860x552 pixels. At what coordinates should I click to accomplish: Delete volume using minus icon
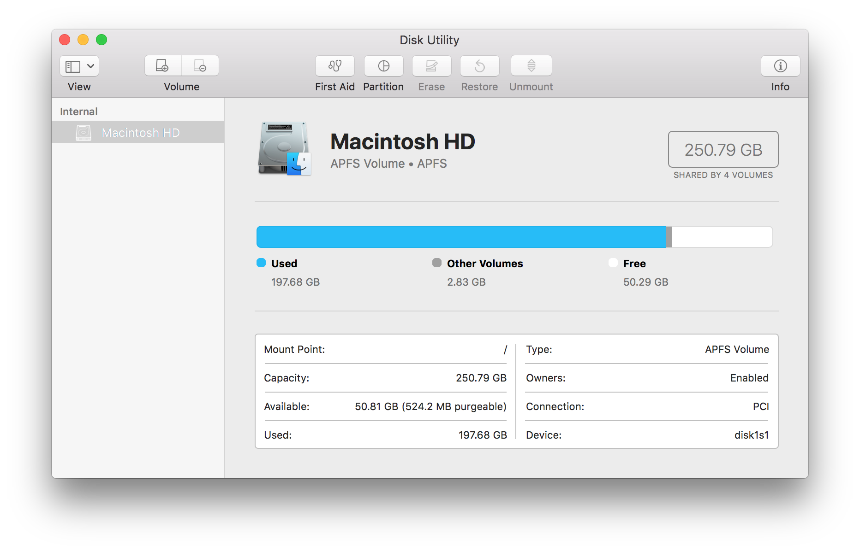(x=200, y=66)
